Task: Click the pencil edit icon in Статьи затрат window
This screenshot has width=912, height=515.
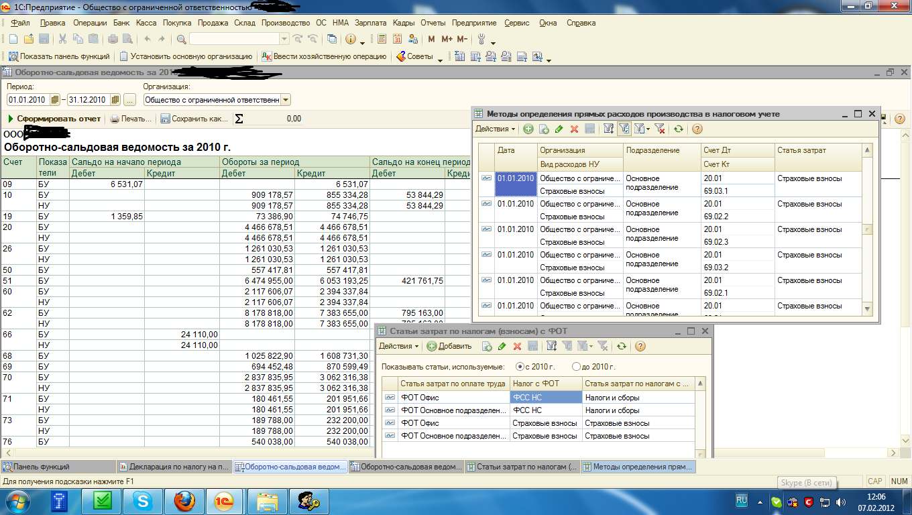Action: 502,347
